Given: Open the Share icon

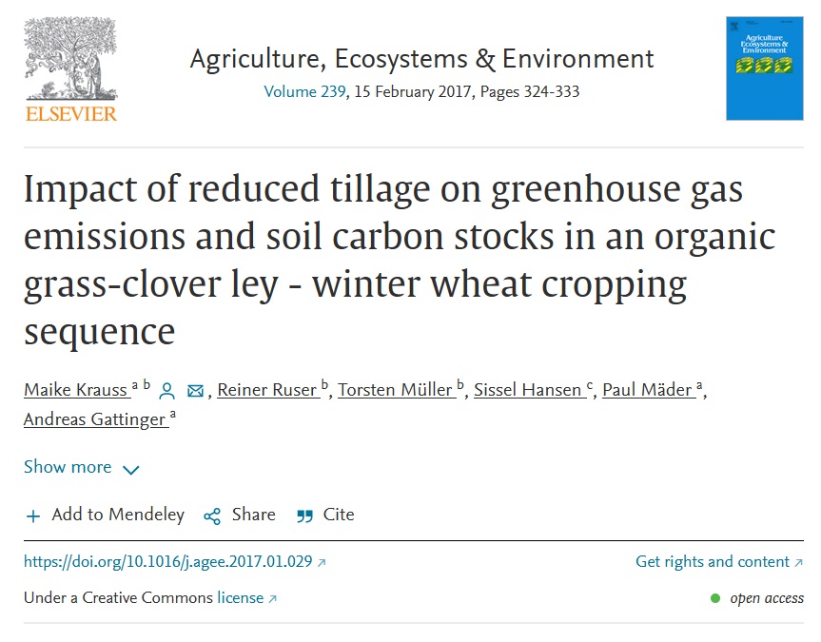Looking at the screenshot, I should click(211, 515).
